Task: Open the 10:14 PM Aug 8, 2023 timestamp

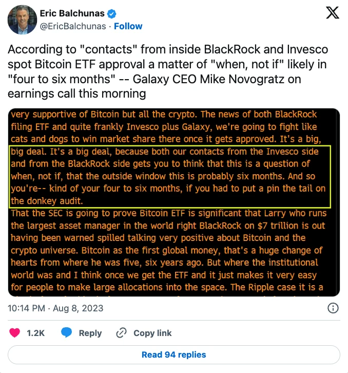Action: tap(56, 308)
